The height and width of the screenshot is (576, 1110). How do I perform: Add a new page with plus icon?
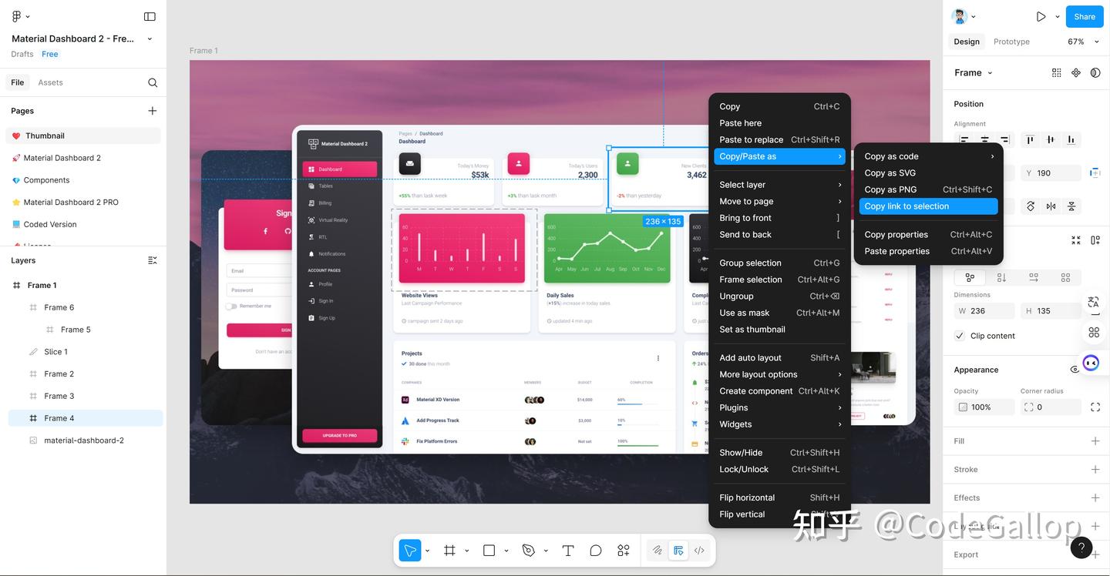click(153, 111)
